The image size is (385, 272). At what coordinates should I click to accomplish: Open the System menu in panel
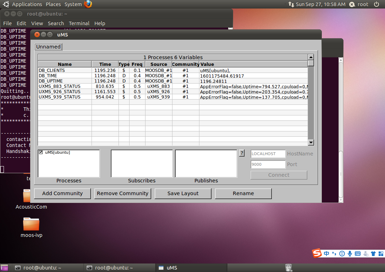[73, 4]
